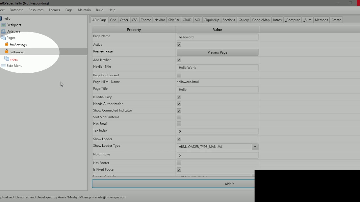Switch to the NavBar tab
Image resolution: width=360 pixels, height=202 pixels.
click(x=160, y=20)
